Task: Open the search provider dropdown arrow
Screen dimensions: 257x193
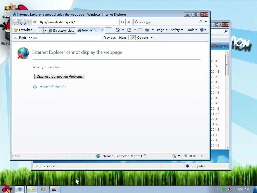Action: pyautogui.click(x=206, y=22)
